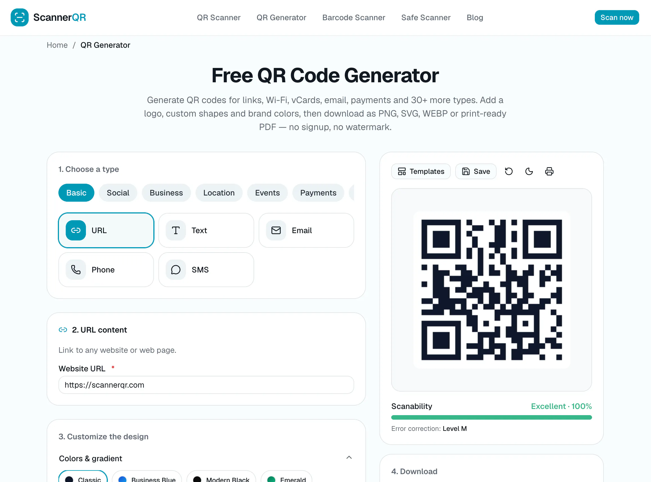Image resolution: width=651 pixels, height=482 pixels.
Task: Open QR Scanner nav link
Action: [x=219, y=17]
